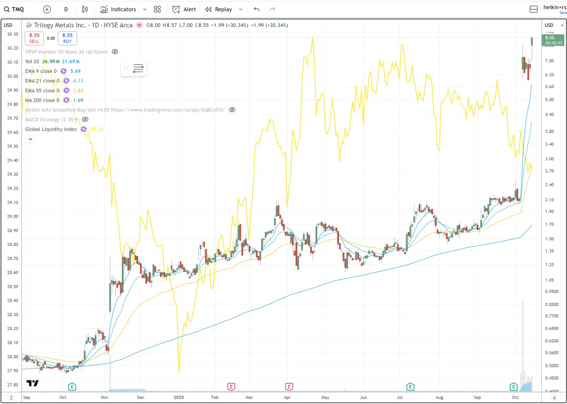The height and width of the screenshot is (404, 567).
Task: Open the Replay options dropdown arrow
Action: click(x=241, y=9)
